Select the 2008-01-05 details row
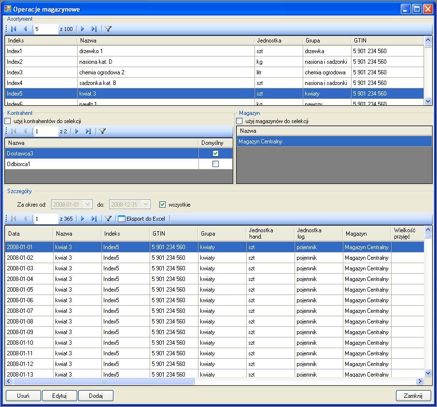The width and height of the screenshot is (437, 407). pos(214,290)
